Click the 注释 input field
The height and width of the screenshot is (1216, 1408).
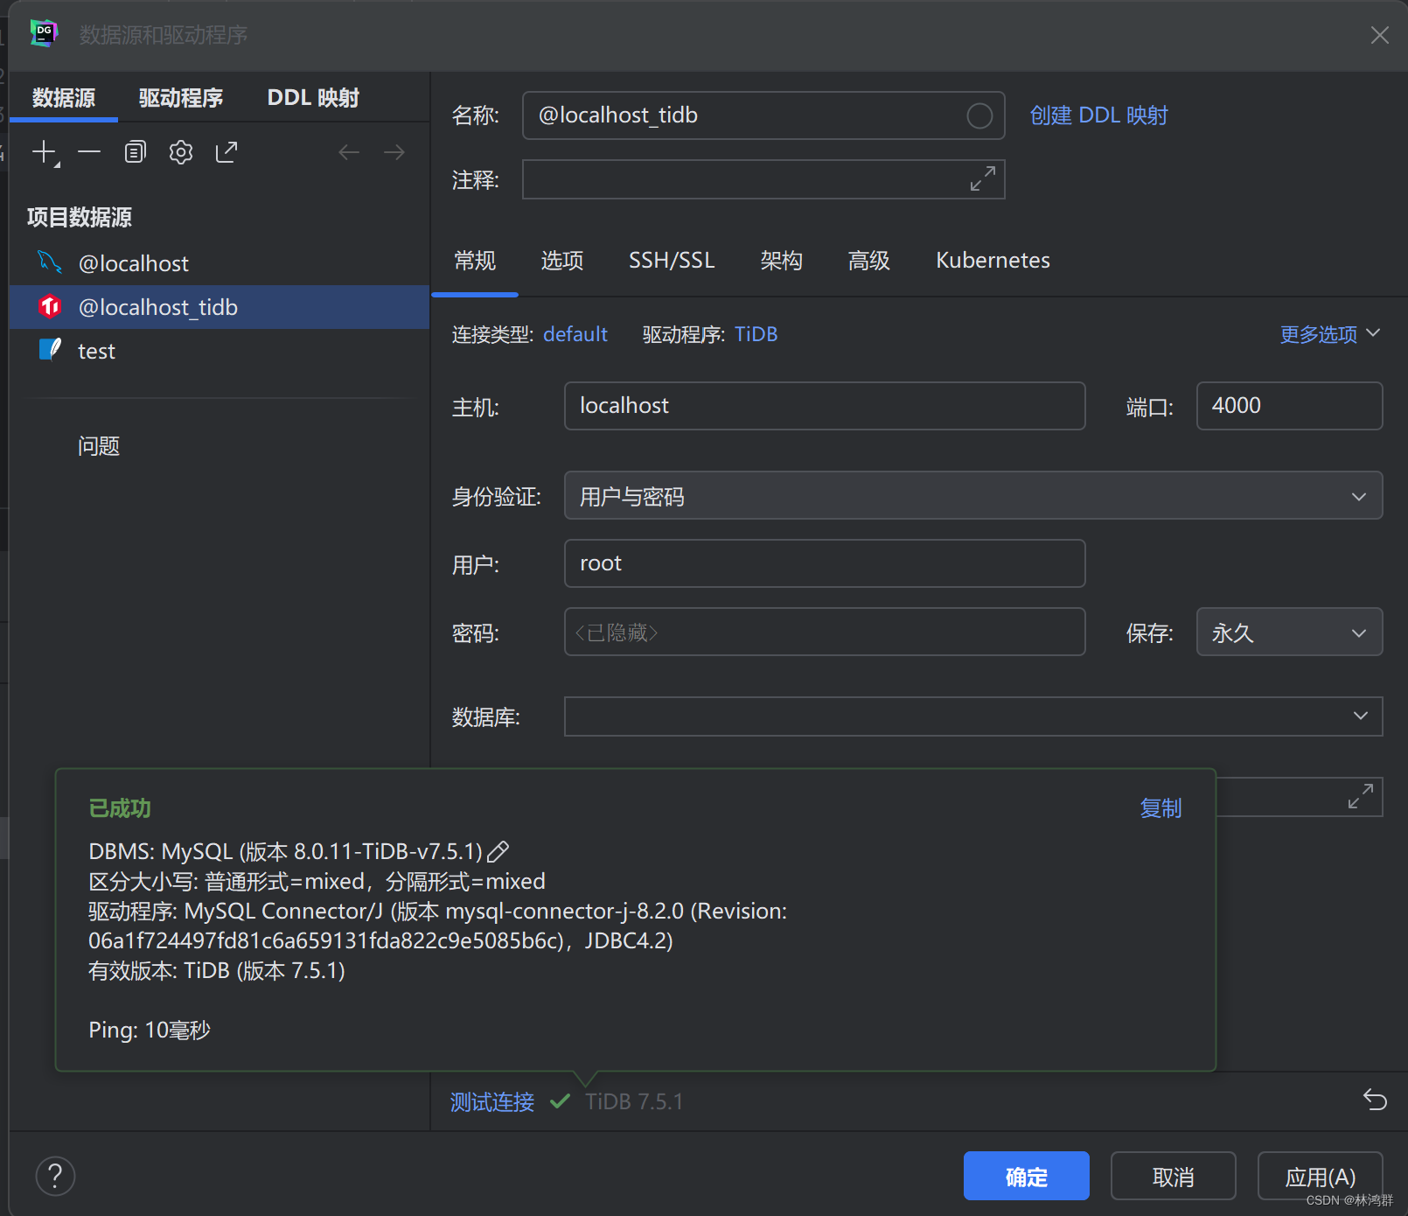763,179
